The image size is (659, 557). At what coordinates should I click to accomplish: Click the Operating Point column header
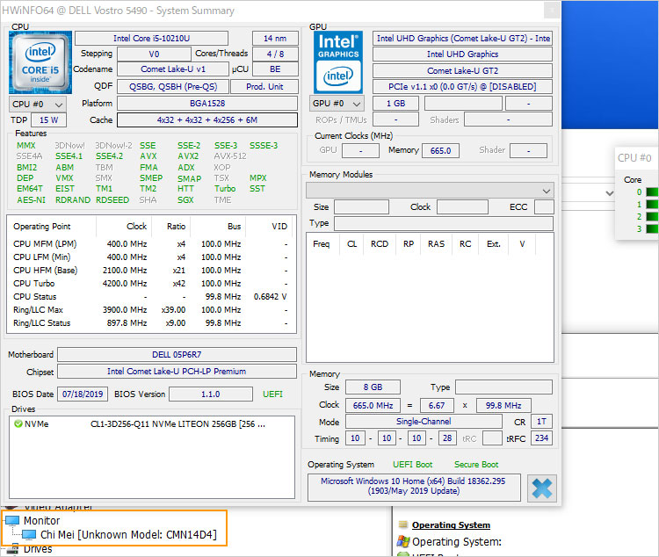pos(53,226)
